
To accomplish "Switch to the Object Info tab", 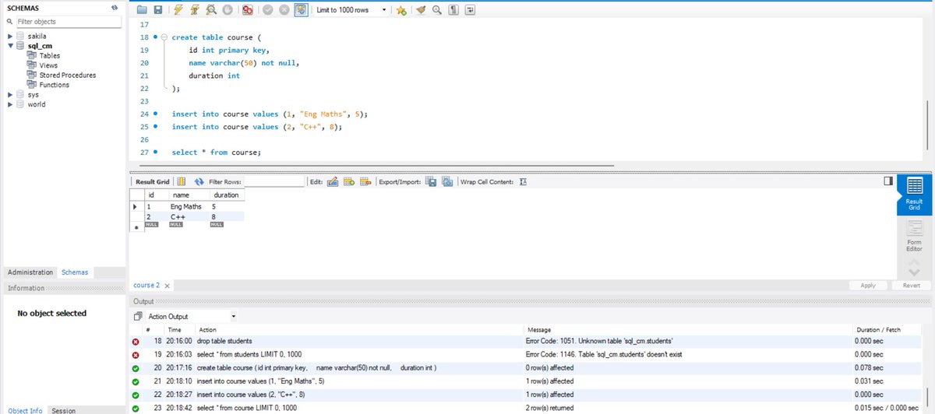I will (25, 410).
